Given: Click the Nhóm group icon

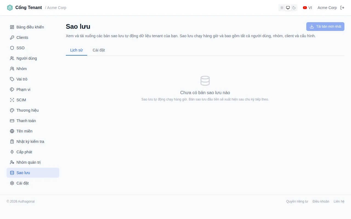Looking at the screenshot, I should tap(12, 69).
